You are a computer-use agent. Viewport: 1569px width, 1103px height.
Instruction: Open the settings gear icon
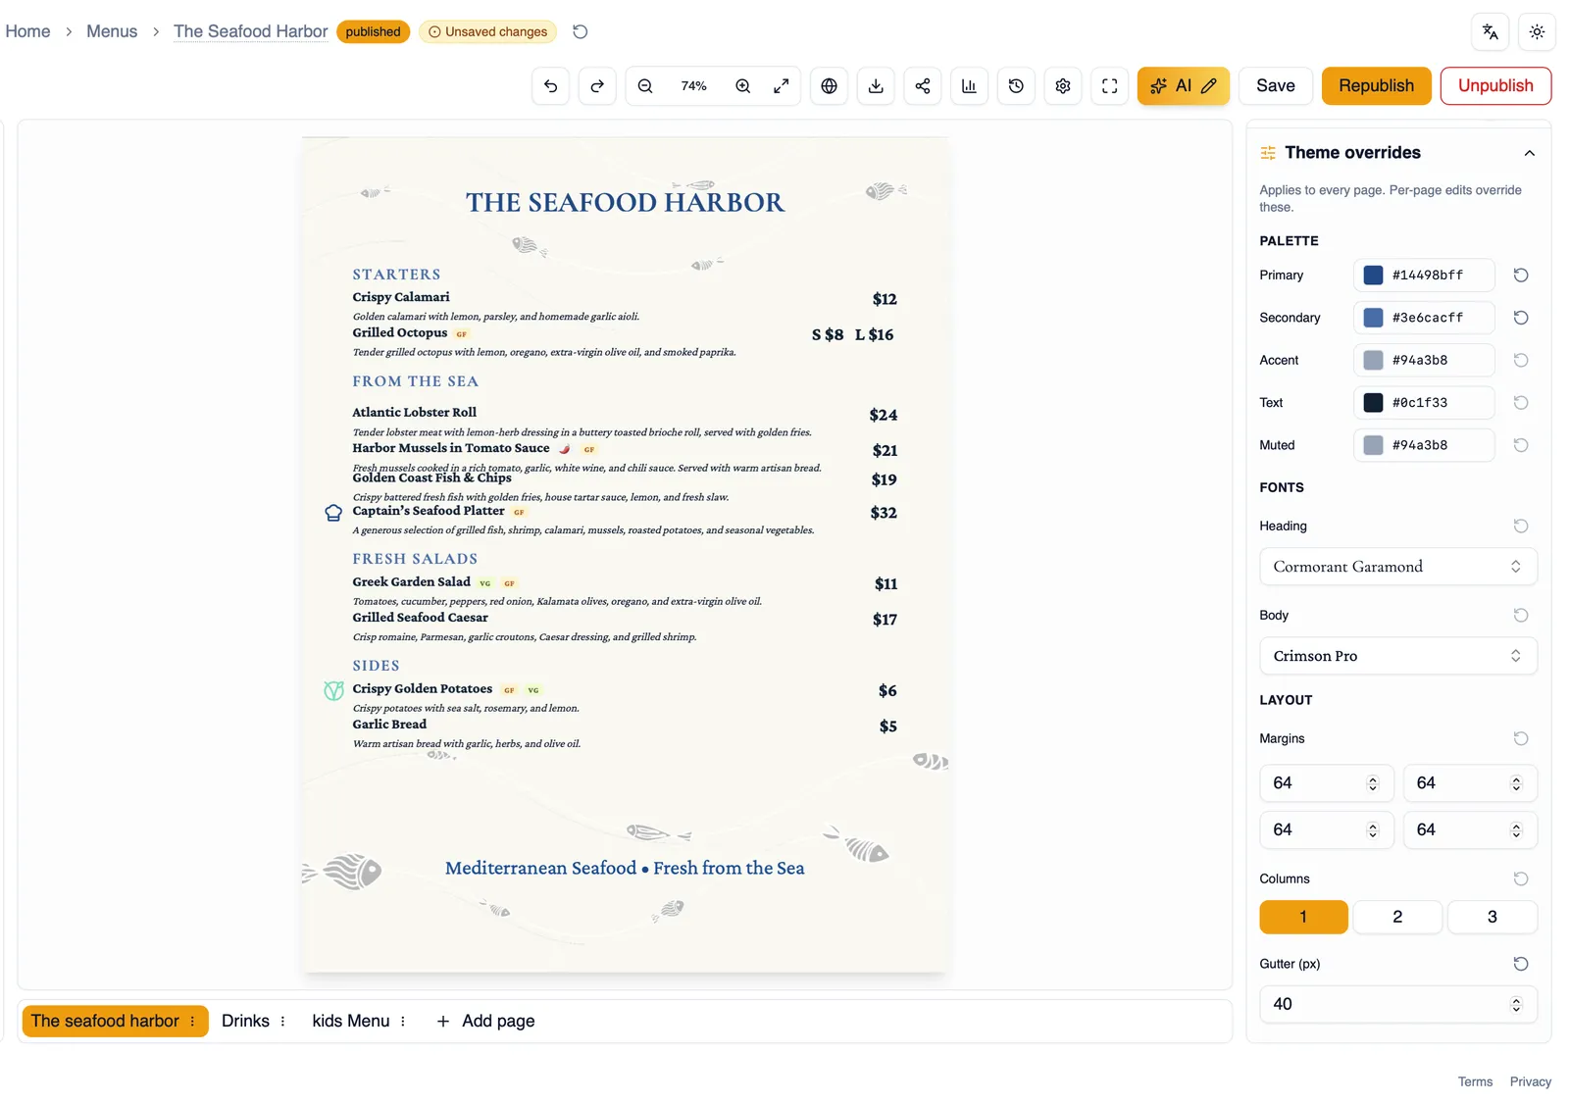1063,86
